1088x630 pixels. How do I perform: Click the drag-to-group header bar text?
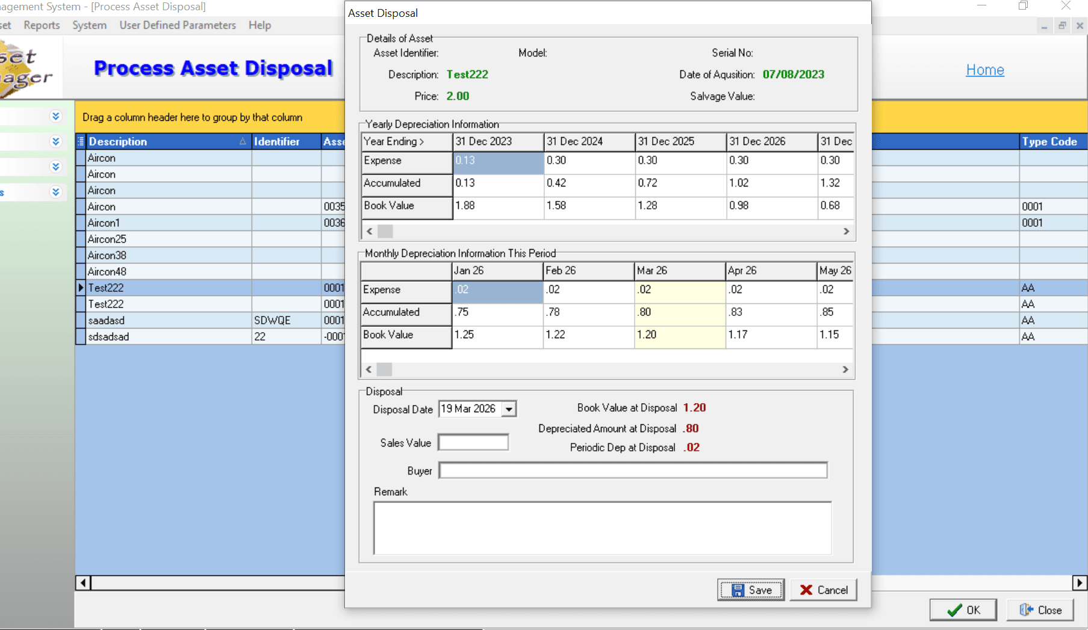click(193, 117)
